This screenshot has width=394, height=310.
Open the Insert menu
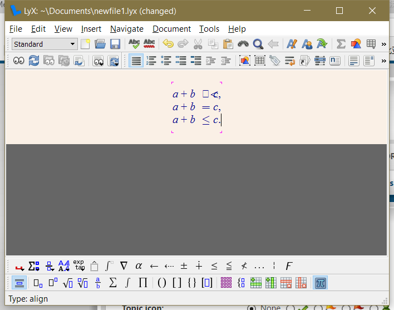pyautogui.click(x=91, y=29)
